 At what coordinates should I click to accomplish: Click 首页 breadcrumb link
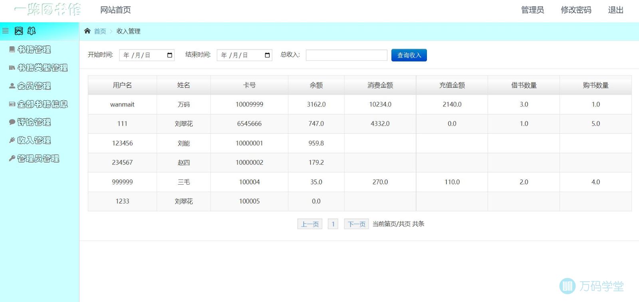tap(100, 31)
